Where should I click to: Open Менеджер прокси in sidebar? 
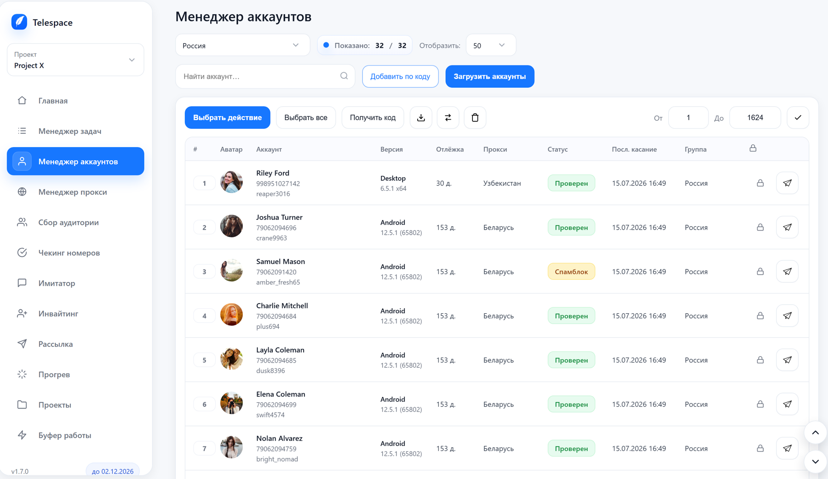(x=75, y=191)
